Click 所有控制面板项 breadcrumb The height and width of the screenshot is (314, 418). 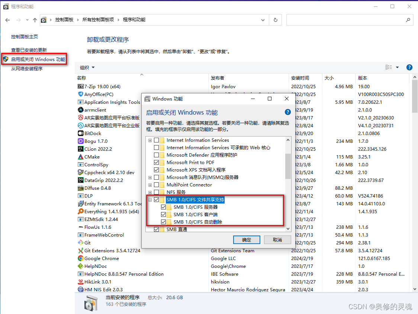[98, 20]
